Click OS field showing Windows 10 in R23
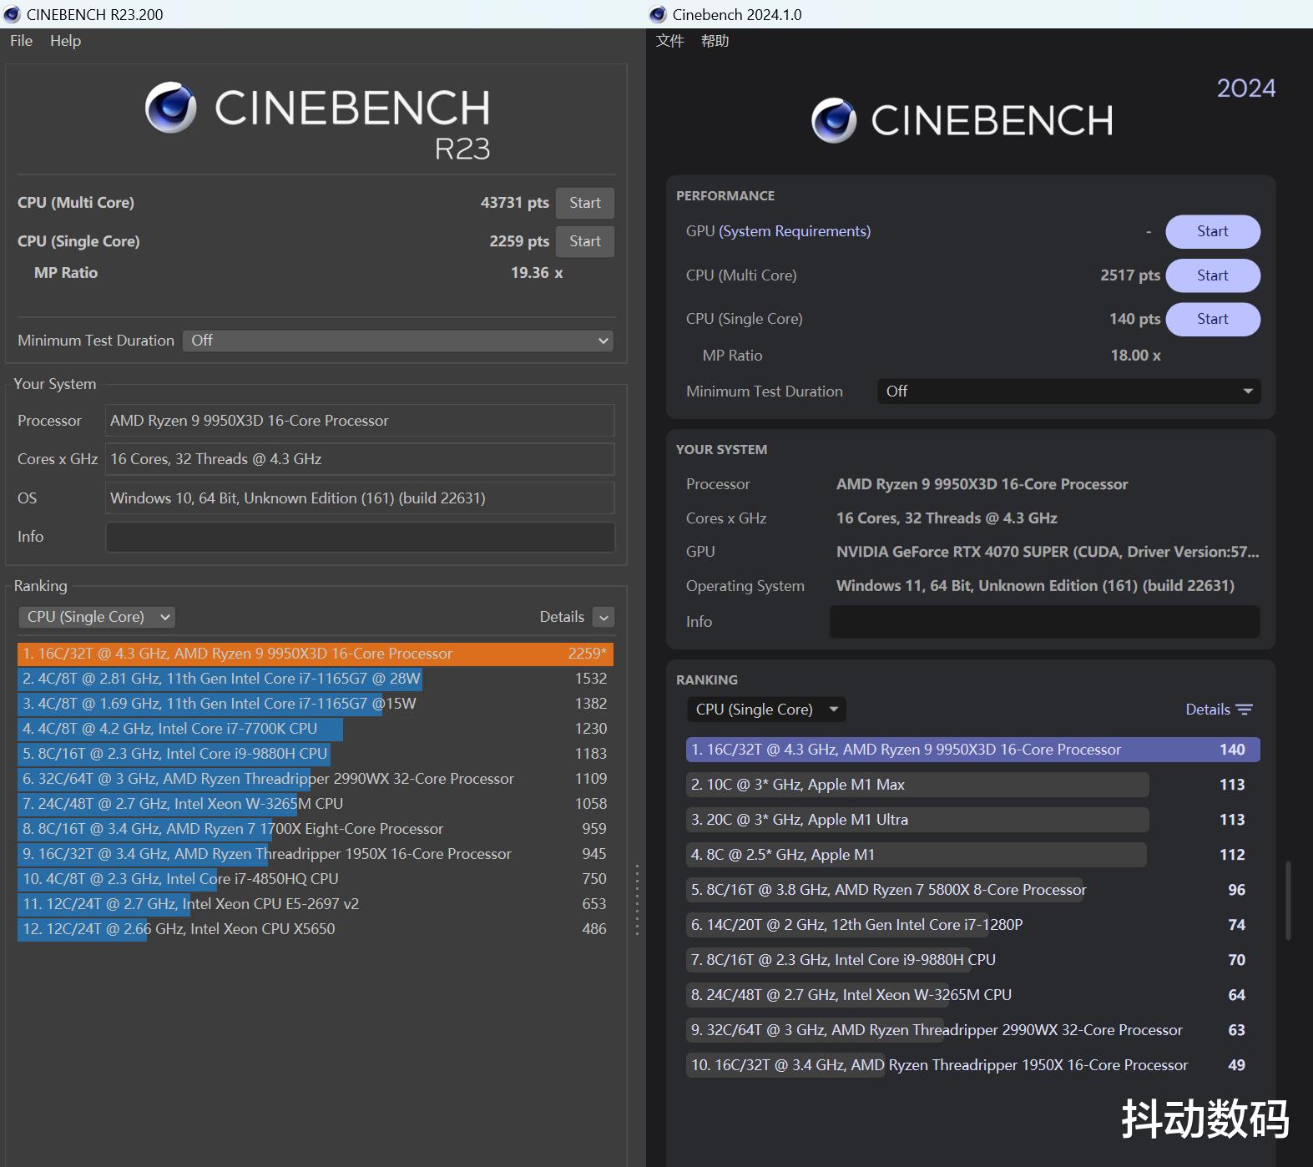 coord(360,498)
